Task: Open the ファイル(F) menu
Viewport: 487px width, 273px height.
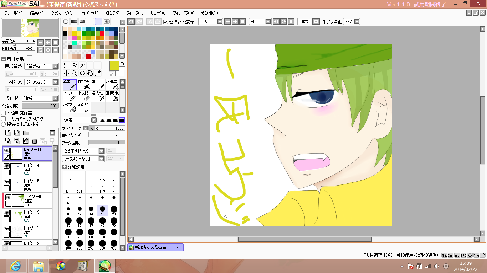Action: tap(13, 13)
